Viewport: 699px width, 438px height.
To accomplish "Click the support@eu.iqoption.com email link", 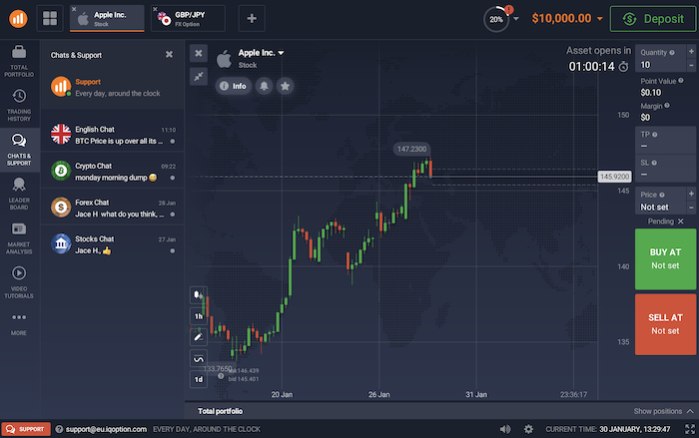I will pyautogui.click(x=106, y=430).
